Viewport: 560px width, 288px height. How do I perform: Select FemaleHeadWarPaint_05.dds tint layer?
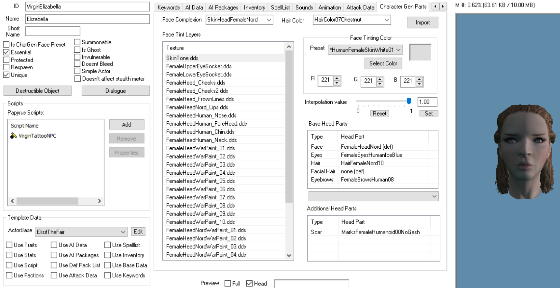tap(224, 181)
